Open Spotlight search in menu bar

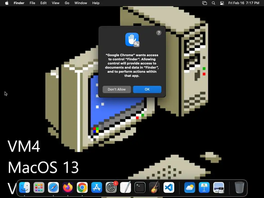pyautogui.click(x=213, y=3)
